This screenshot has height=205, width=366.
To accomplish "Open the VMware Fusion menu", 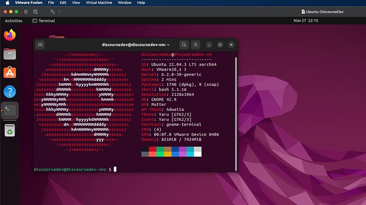I will [x=29, y=3].
